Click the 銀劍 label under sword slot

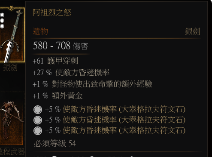[x=10, y=68]
